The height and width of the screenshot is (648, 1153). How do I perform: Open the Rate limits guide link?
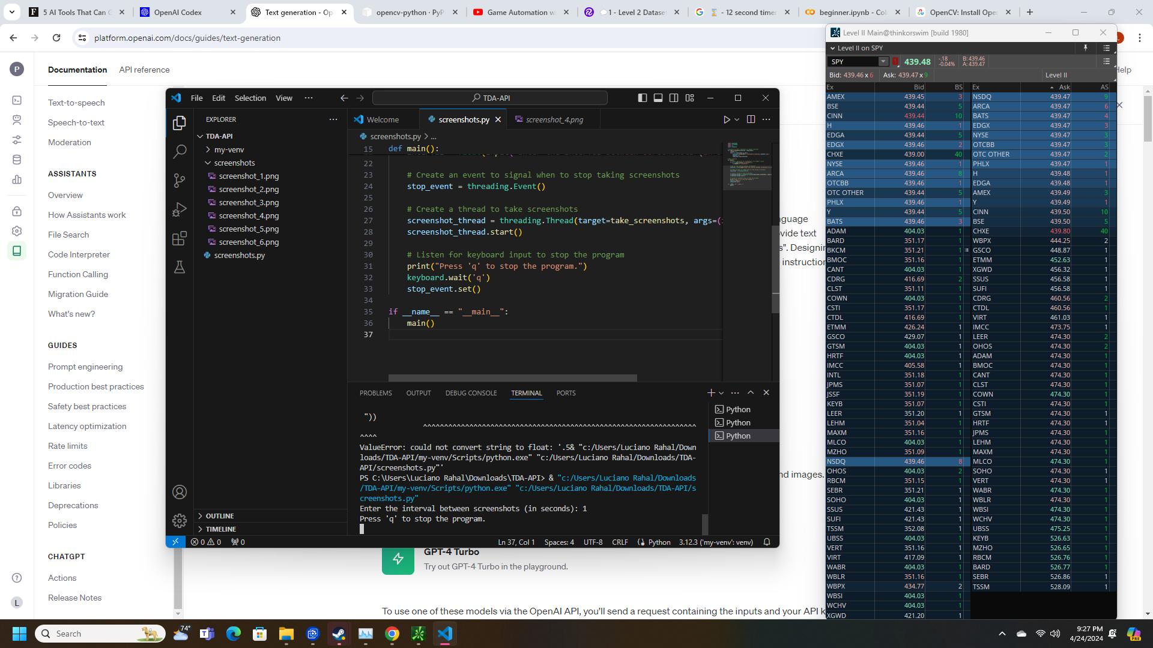coord(68,446)
